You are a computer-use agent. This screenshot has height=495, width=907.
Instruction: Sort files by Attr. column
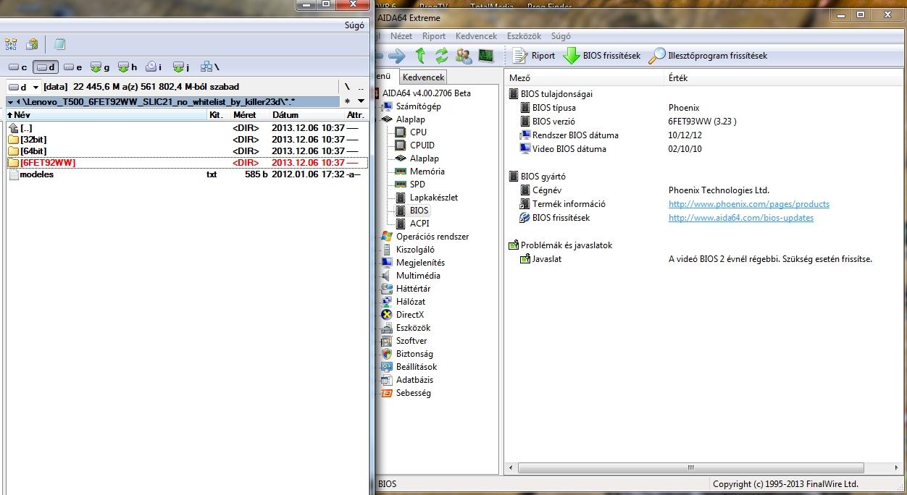click(x=355, y=115)
